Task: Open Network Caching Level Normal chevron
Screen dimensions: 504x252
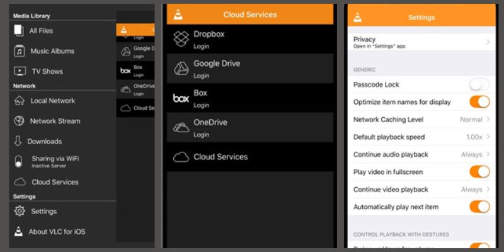Action: (488, 119)
